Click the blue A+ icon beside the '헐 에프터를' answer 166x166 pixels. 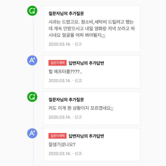pos(32,61)
